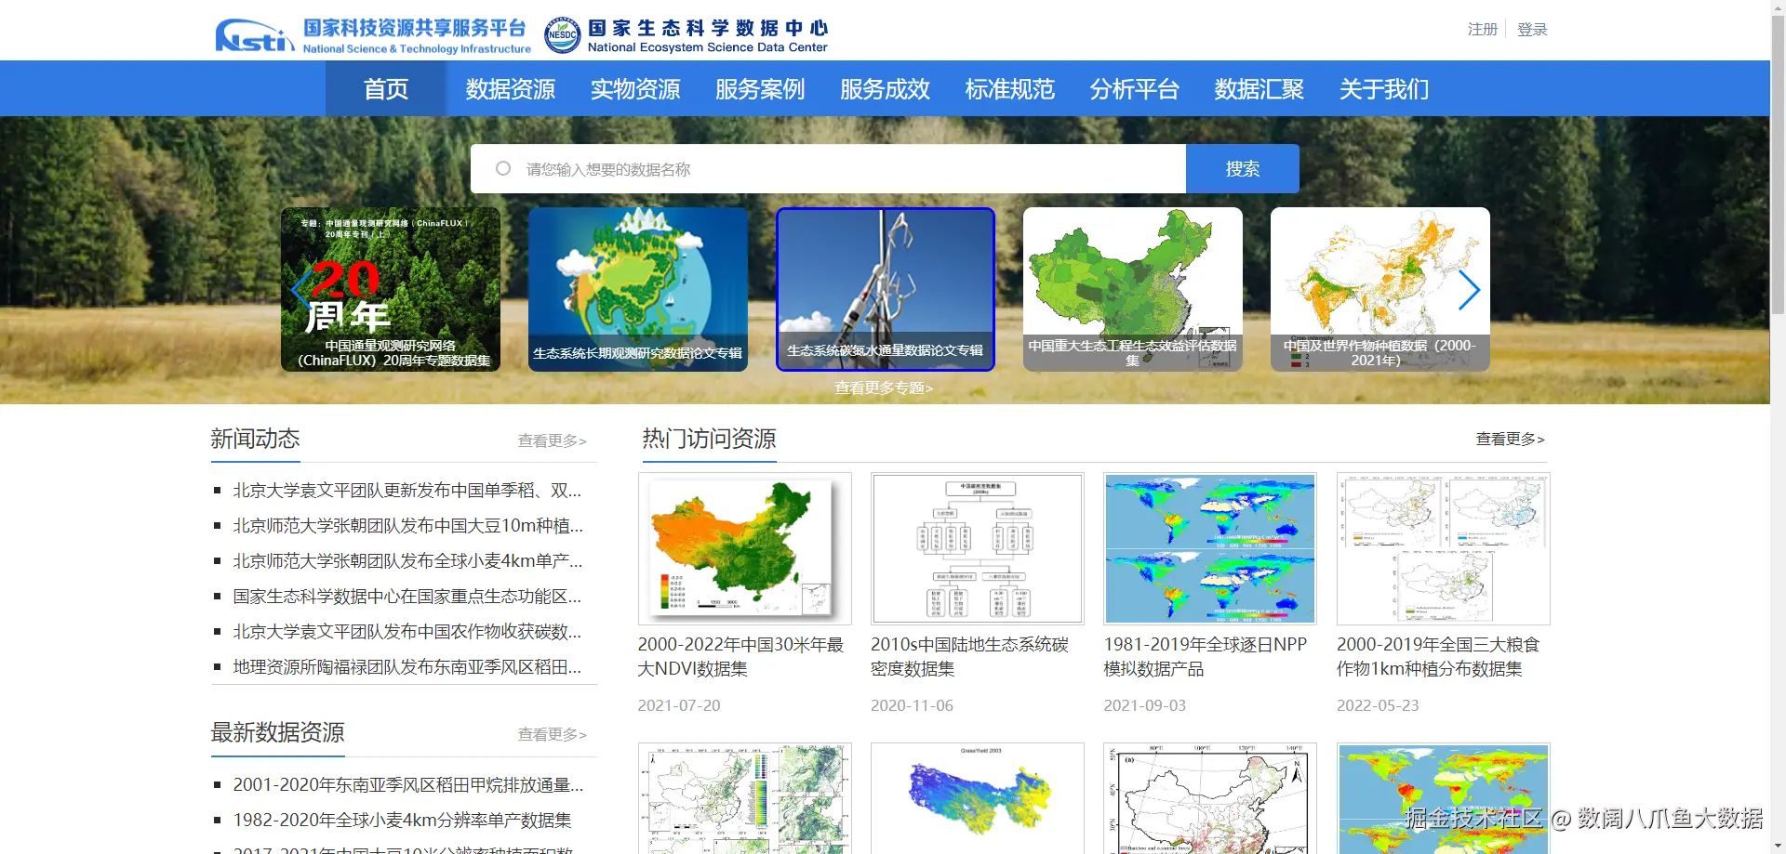Click 查看更多 beside 热门访问资源
Viewport: 1786px width, 854px height.
pos(1511,440)
